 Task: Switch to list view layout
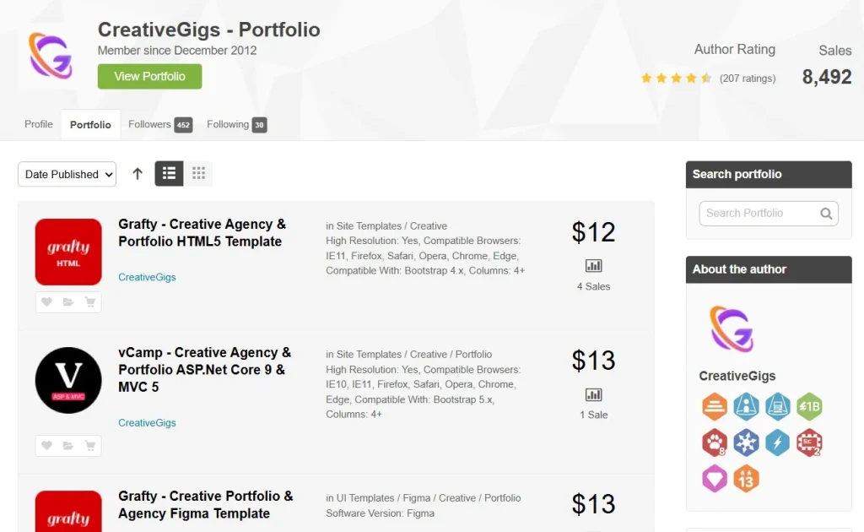tap(169, 173)
